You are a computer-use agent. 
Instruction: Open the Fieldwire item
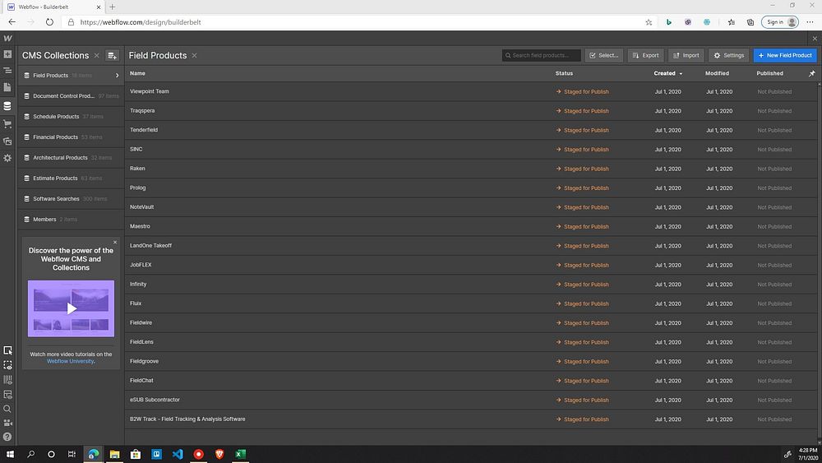[471, 322]
